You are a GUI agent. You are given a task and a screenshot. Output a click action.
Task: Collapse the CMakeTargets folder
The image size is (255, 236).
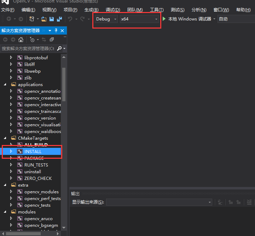pos(5,138)
